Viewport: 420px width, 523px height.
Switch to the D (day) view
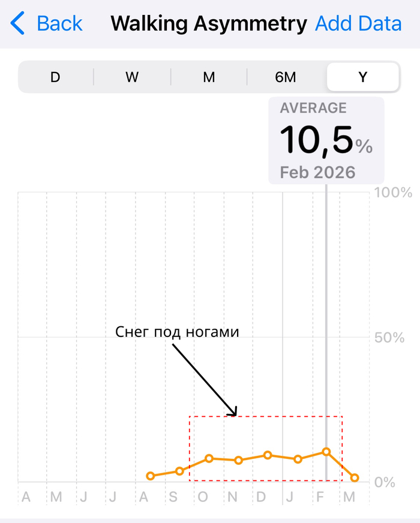pos(55,77)
